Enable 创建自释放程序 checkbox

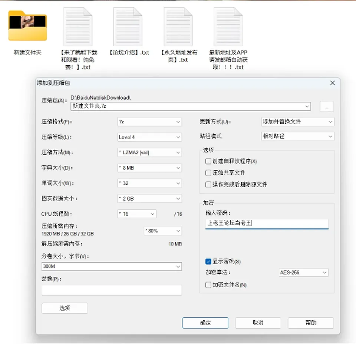(x=208, y=161)
